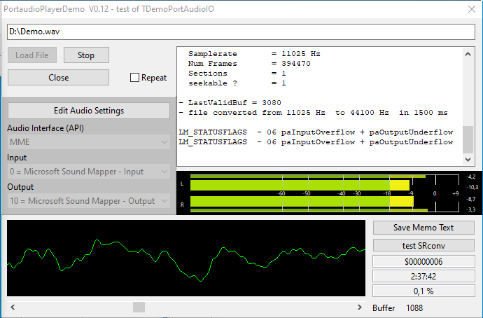Expand the Input device dropdown
This screenshot has width=483, height=318.
click(88, 172)
